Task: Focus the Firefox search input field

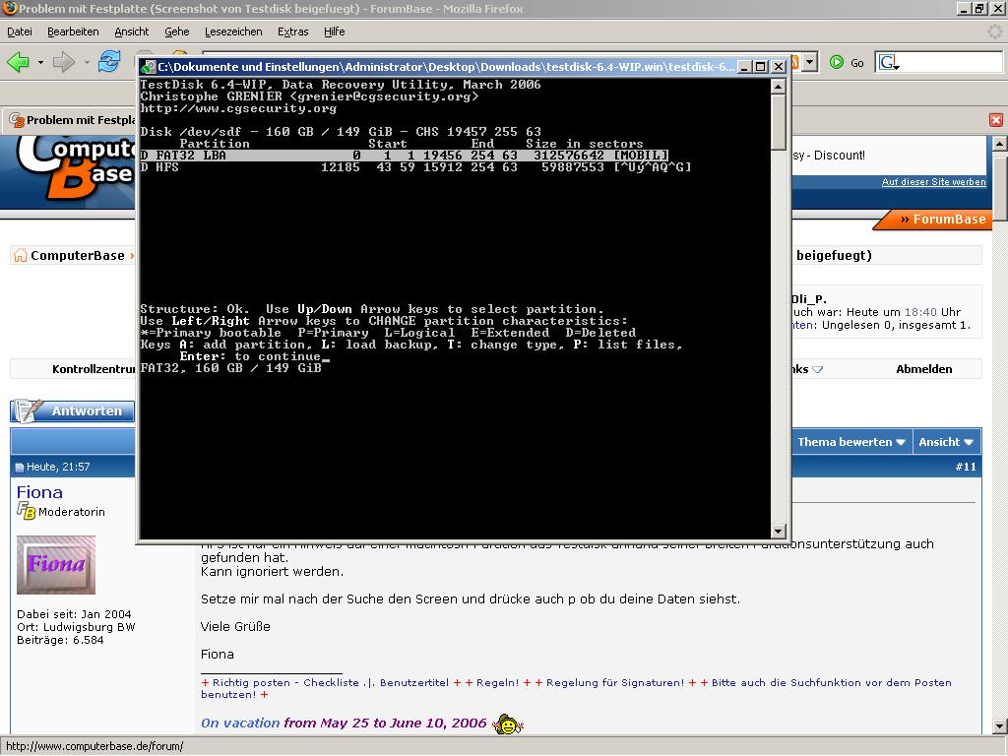Action: pyautogui.click(x=951, y=62)
